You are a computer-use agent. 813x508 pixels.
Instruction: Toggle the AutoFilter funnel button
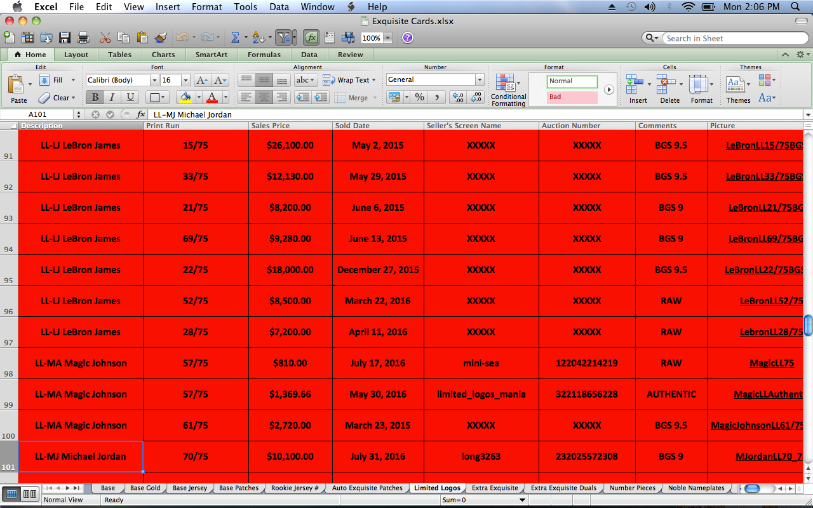coord(283,38)
